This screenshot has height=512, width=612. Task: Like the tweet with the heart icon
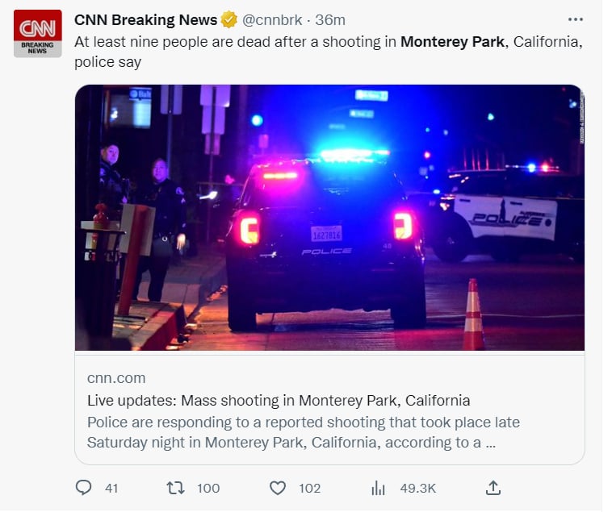tap(278, 488)
